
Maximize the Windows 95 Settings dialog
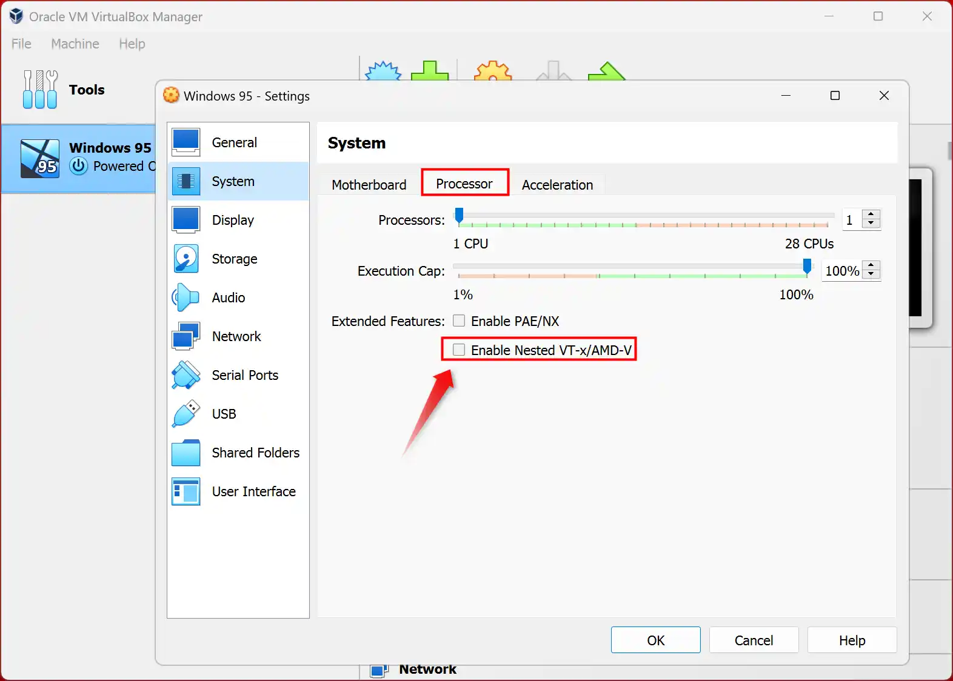[835, 96]
